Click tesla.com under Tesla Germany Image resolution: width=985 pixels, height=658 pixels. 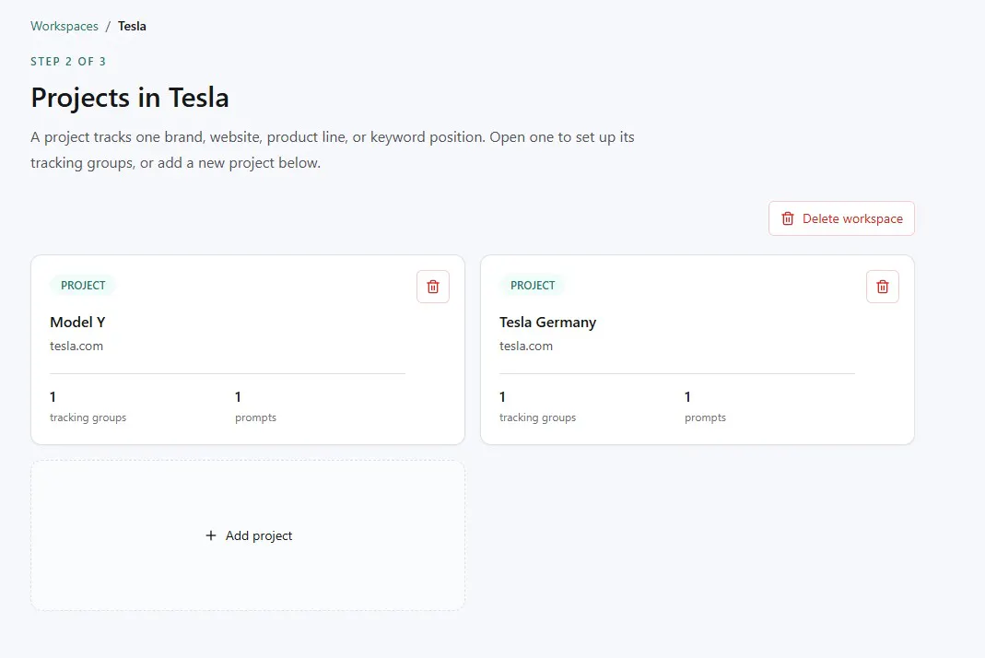[x=526, y=346]
